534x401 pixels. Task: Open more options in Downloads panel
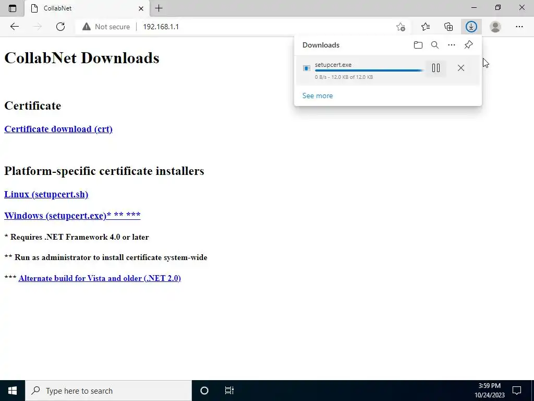[x=451, y=45]
